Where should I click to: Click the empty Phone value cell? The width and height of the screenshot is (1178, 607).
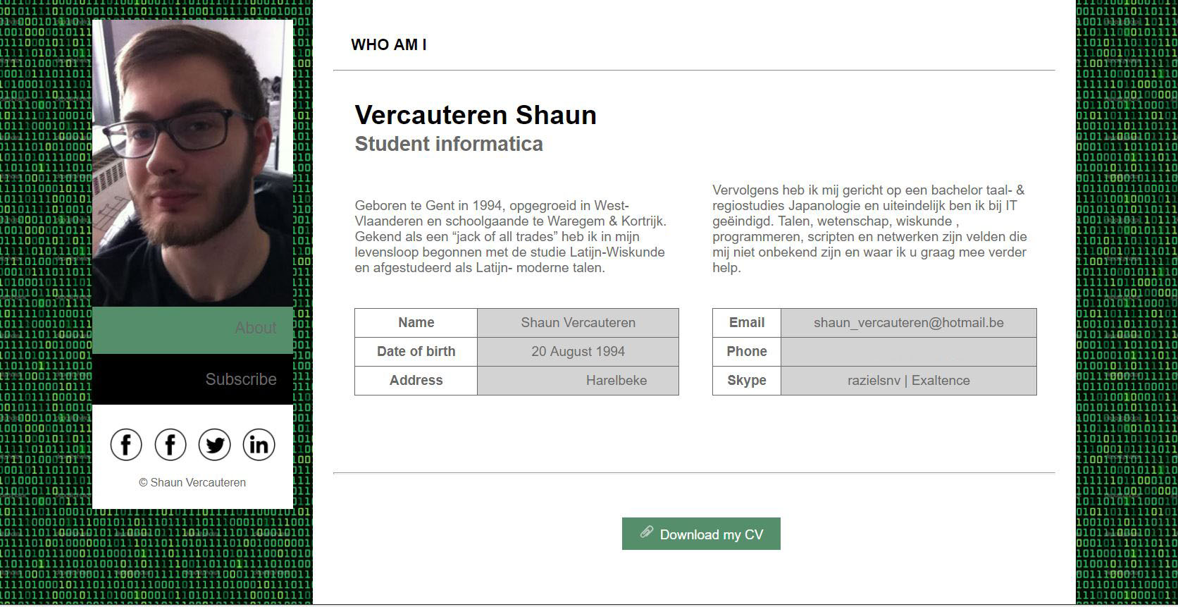click(x=908, y=352)
